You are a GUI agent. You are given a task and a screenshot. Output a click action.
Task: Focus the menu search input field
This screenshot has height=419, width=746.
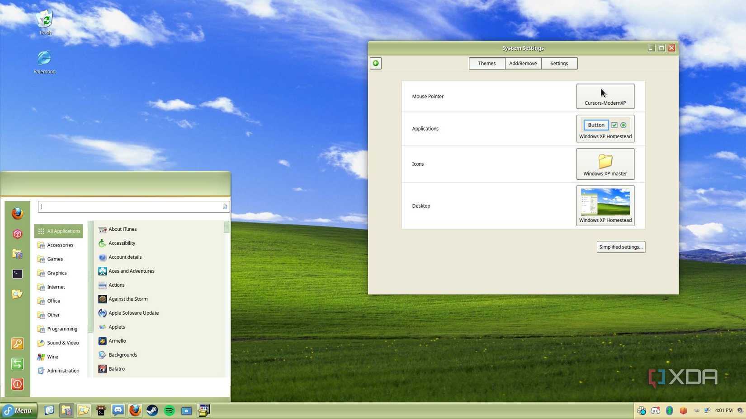pos(131,207)
